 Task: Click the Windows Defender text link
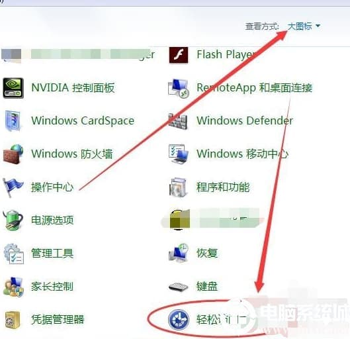(245, 121)
